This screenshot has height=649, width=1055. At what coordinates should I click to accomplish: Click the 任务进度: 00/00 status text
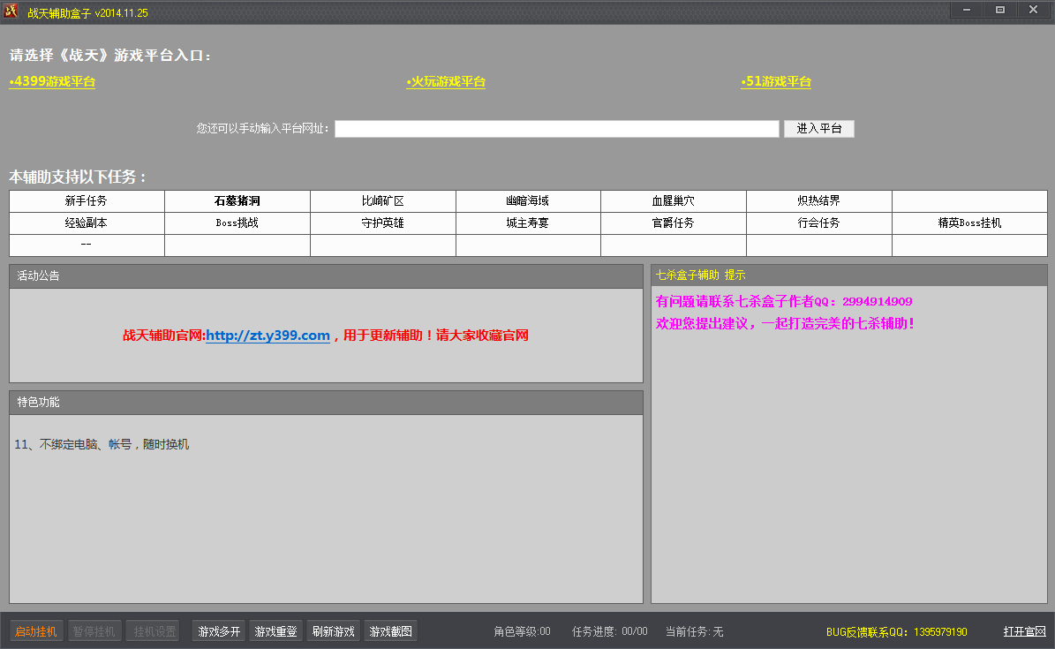pos(609,631)
